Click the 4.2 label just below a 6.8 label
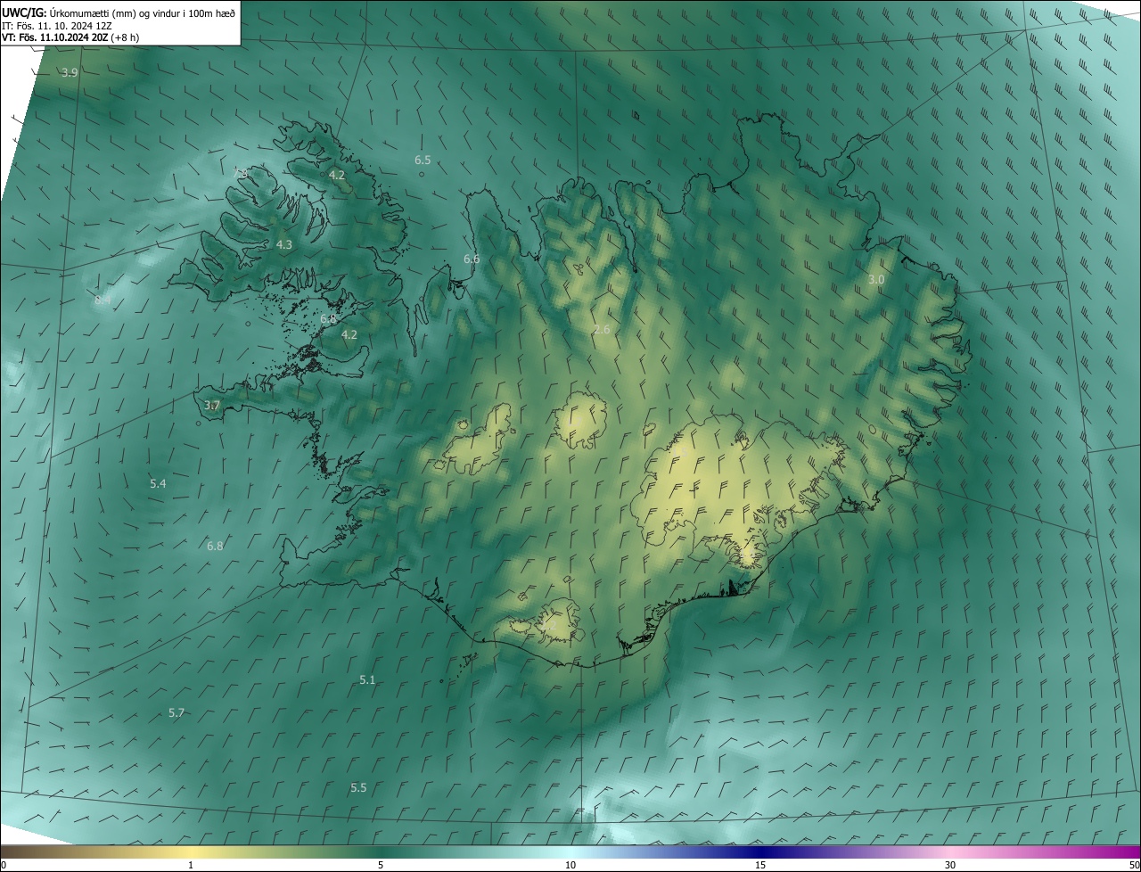Screen dimensions: 1141x872 (349, 334)
